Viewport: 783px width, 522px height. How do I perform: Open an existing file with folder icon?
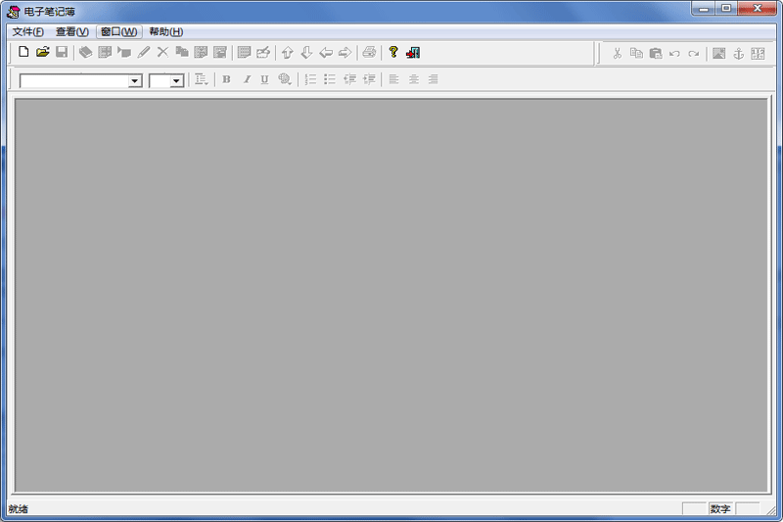[42, 52]
